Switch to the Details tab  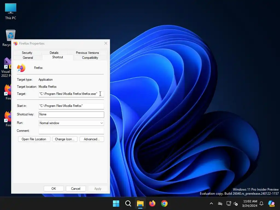click(x=54, y=53)
